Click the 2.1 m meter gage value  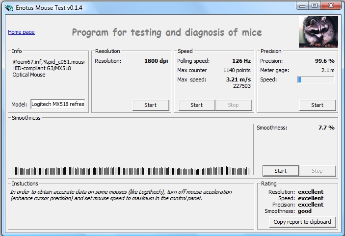click(x=328, y=70)
